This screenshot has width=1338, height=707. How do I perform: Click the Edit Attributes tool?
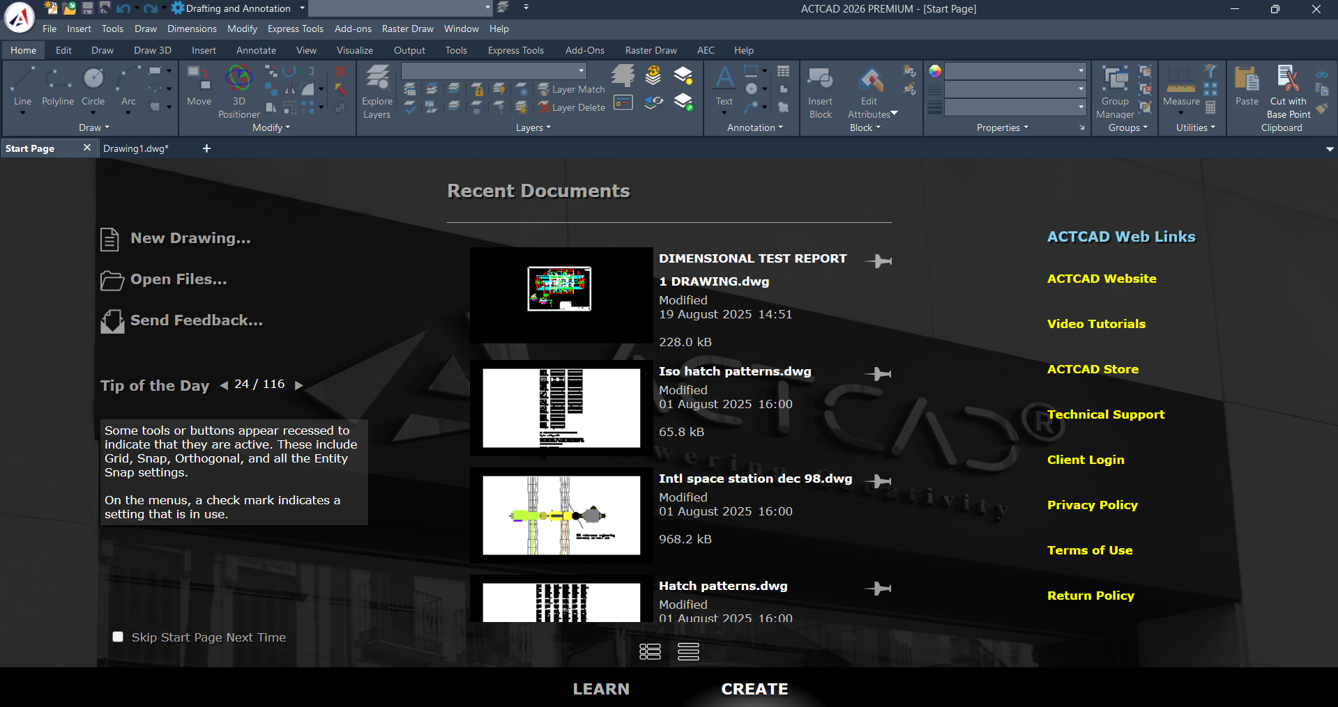pyautogui.click(x=869, y=91)
